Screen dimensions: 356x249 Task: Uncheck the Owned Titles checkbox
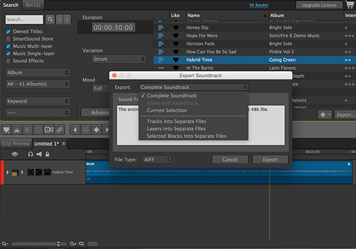point(8,31)
